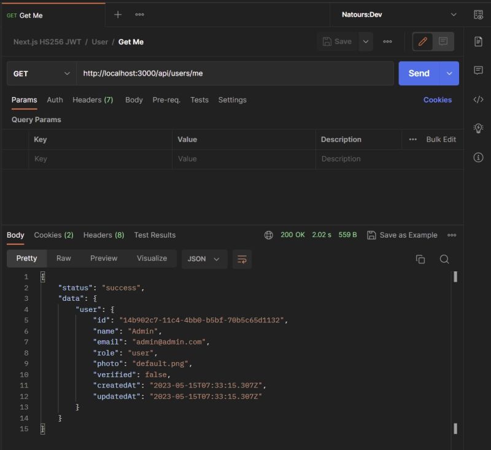Click Cookies link above Query Params
The height and width of the screenshot is (450, 491).
tap(437, 99)
